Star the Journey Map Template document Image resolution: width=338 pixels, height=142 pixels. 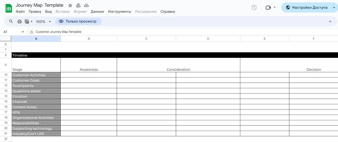70,5
